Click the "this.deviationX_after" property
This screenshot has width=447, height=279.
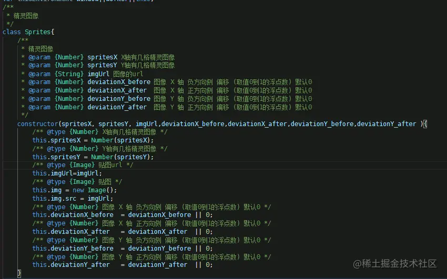coord(71,232)
